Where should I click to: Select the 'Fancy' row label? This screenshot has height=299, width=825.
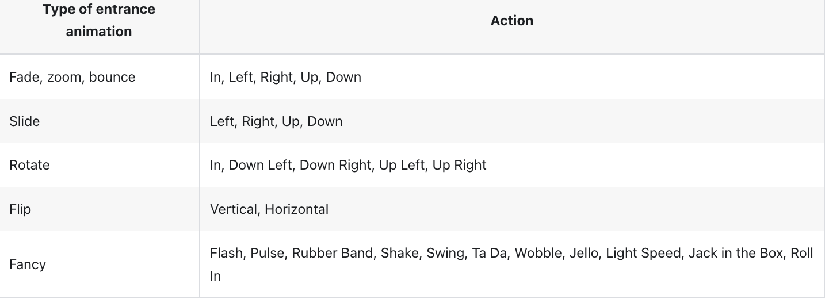coord(27,264)
